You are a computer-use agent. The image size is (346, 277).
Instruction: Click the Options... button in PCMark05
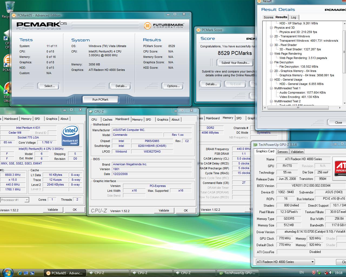point(173,86)
